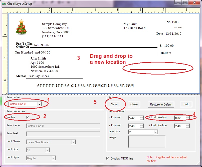
Task: Select the check number 1003 text
Action: (175, 22)
